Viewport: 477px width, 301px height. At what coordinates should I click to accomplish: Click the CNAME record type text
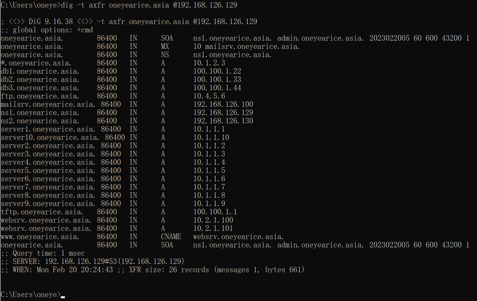tap(171, 237)
